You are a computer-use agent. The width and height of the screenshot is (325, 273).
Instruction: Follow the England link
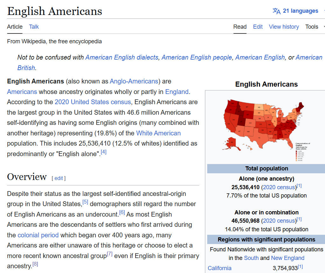click(x=177, y=92)
